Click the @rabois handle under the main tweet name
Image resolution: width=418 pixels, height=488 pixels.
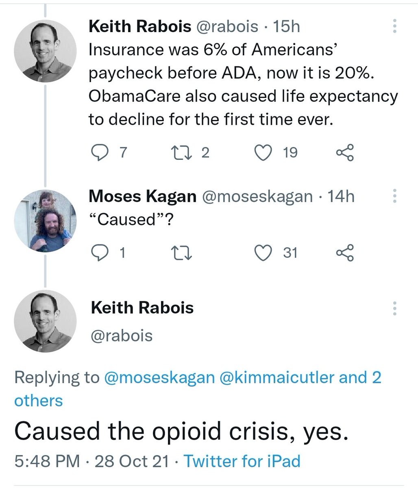pos(122,335)
